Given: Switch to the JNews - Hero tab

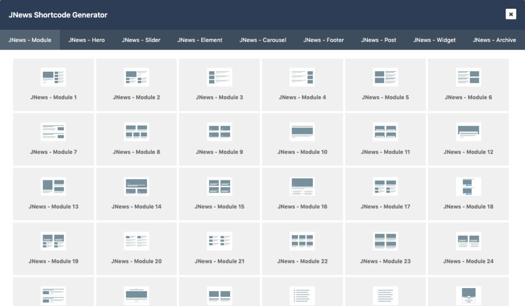Looking at the screenshot, I should pyautogui.click(x=86, y=39).
